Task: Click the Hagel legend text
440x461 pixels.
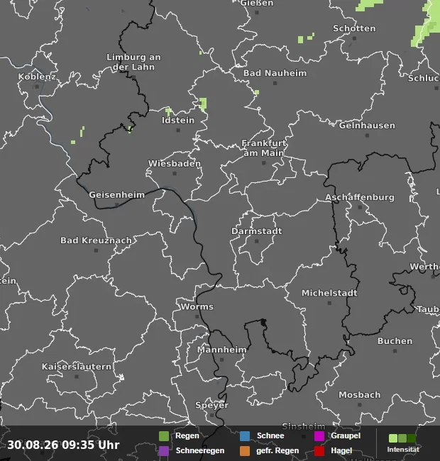Action: (341, 450)
